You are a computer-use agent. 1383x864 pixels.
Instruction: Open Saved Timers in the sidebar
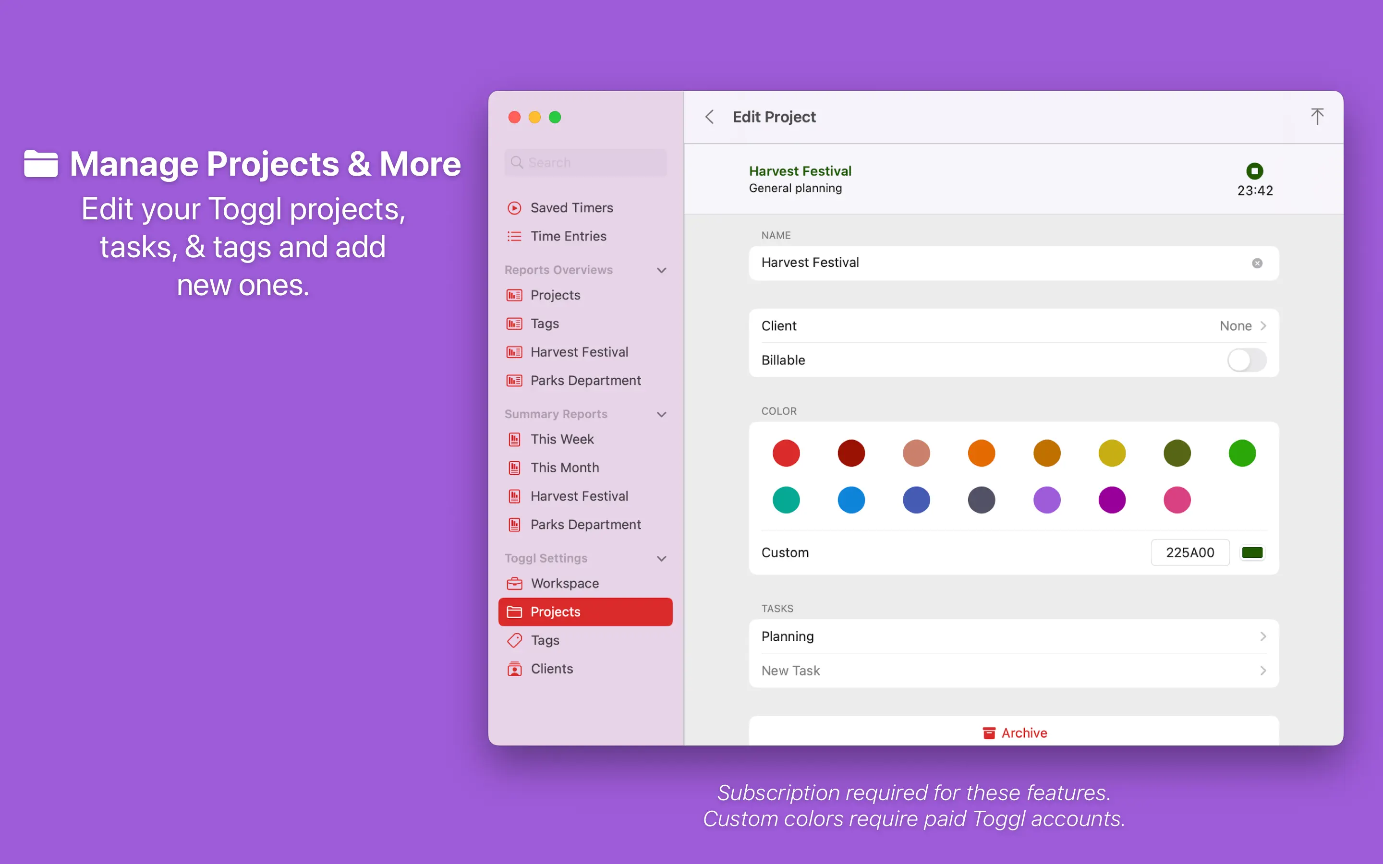571,207
